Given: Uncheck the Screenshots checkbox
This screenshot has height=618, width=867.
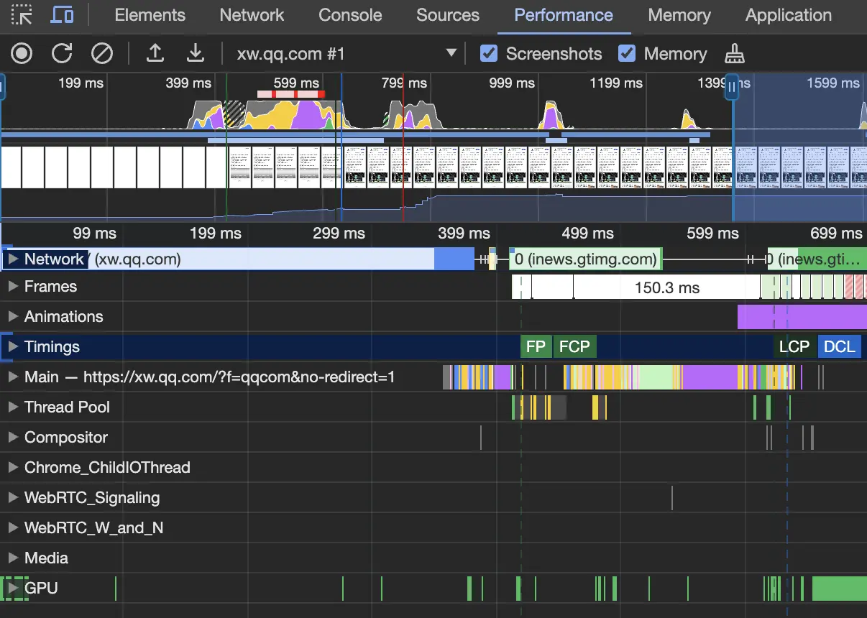Looking at the screenshot, I should point(489,53).
